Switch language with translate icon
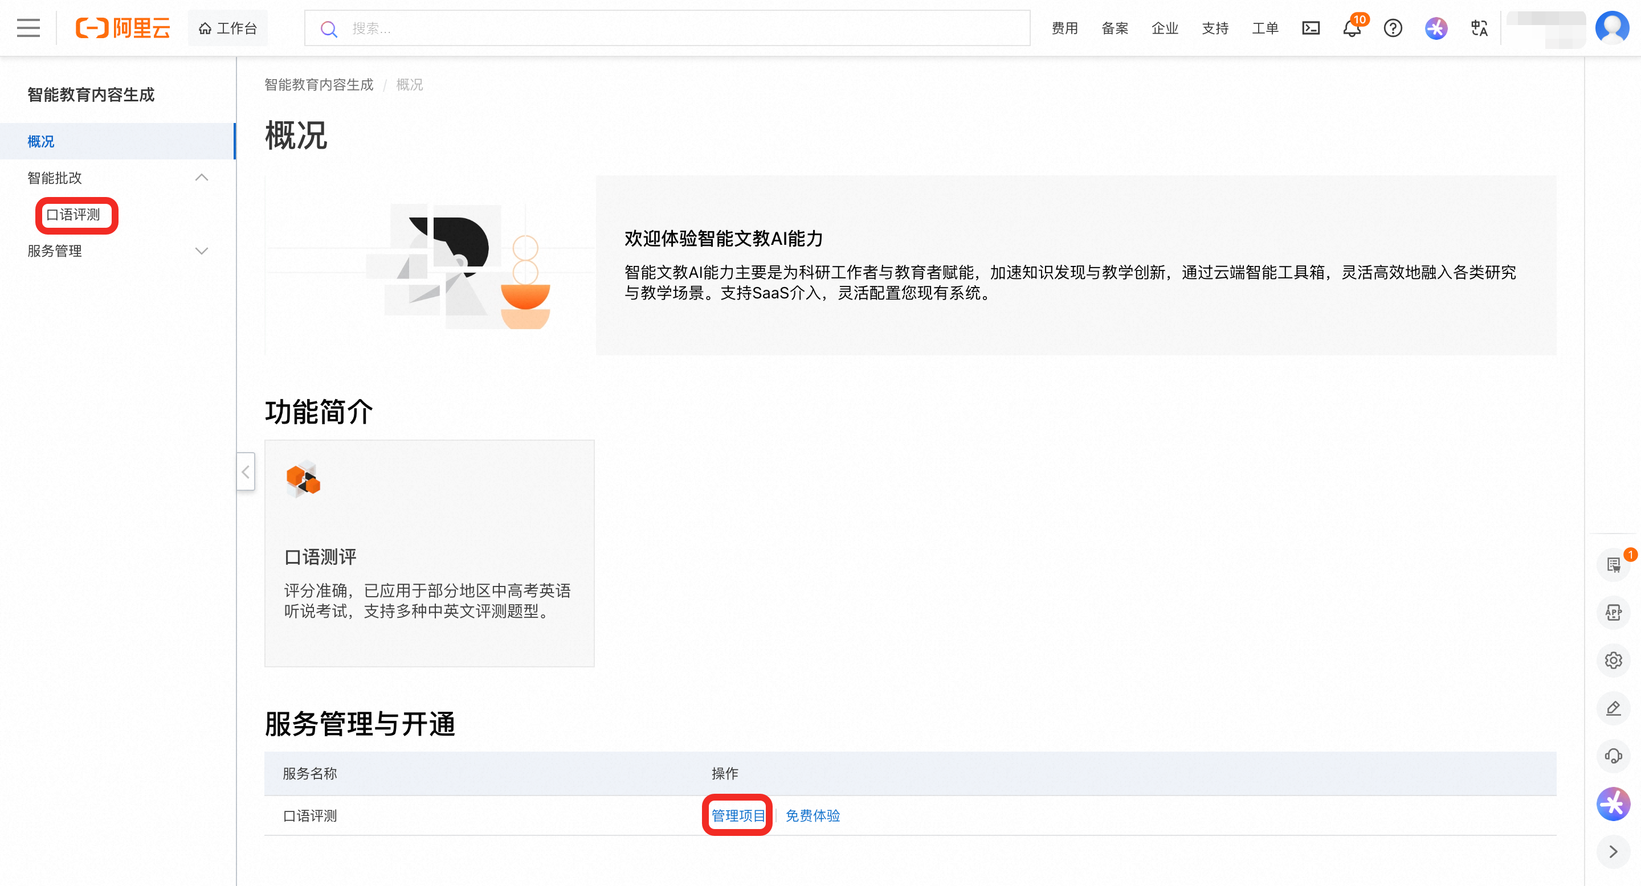1641x886 pixels. point(1479,28)
